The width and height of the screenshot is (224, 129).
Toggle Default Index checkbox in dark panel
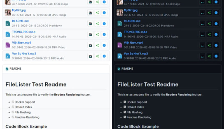[125, 107]
